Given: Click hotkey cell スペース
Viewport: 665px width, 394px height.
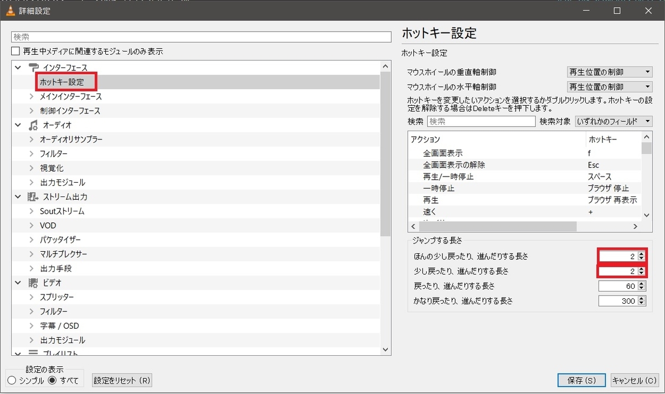Looking at the screenshot, I should click(600, 177).
